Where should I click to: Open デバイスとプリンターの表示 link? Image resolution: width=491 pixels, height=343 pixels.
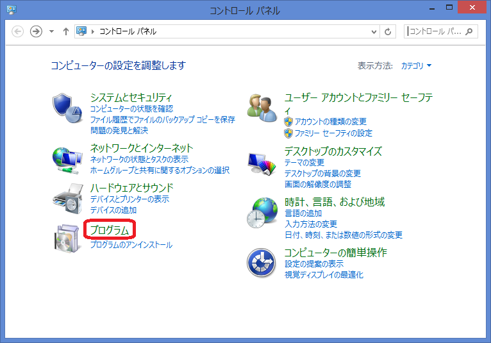pyautogui.click(x=129, y=199)
